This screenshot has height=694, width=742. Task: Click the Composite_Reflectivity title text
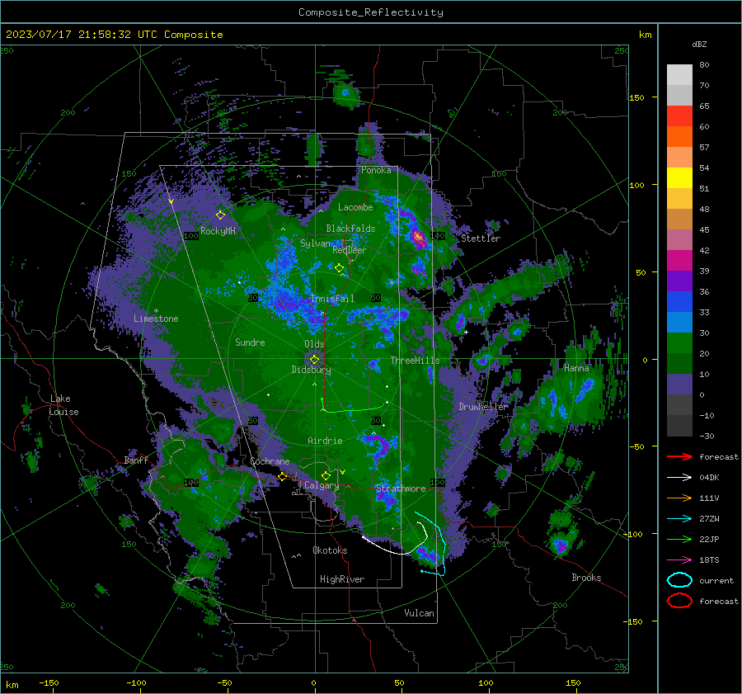point(371,12)
